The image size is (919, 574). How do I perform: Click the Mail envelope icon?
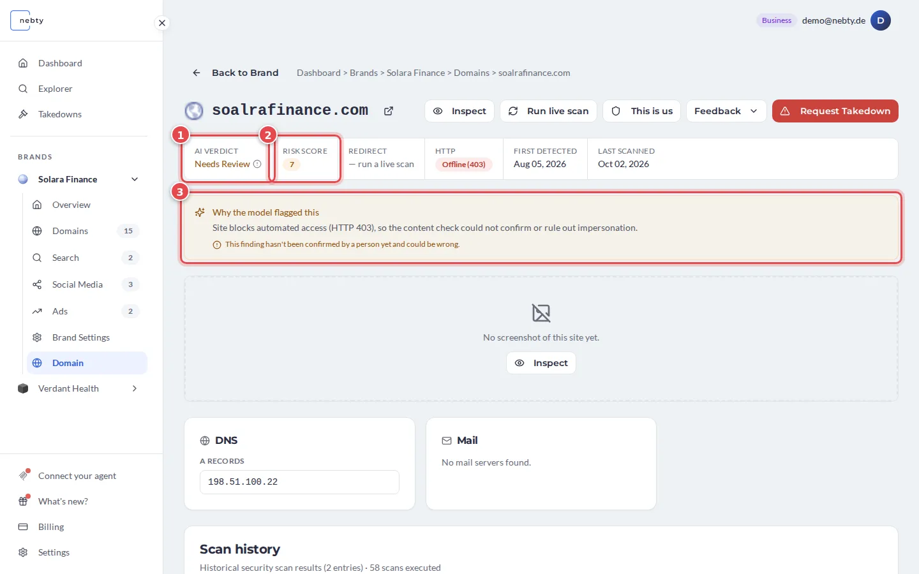tap(447, 441)
